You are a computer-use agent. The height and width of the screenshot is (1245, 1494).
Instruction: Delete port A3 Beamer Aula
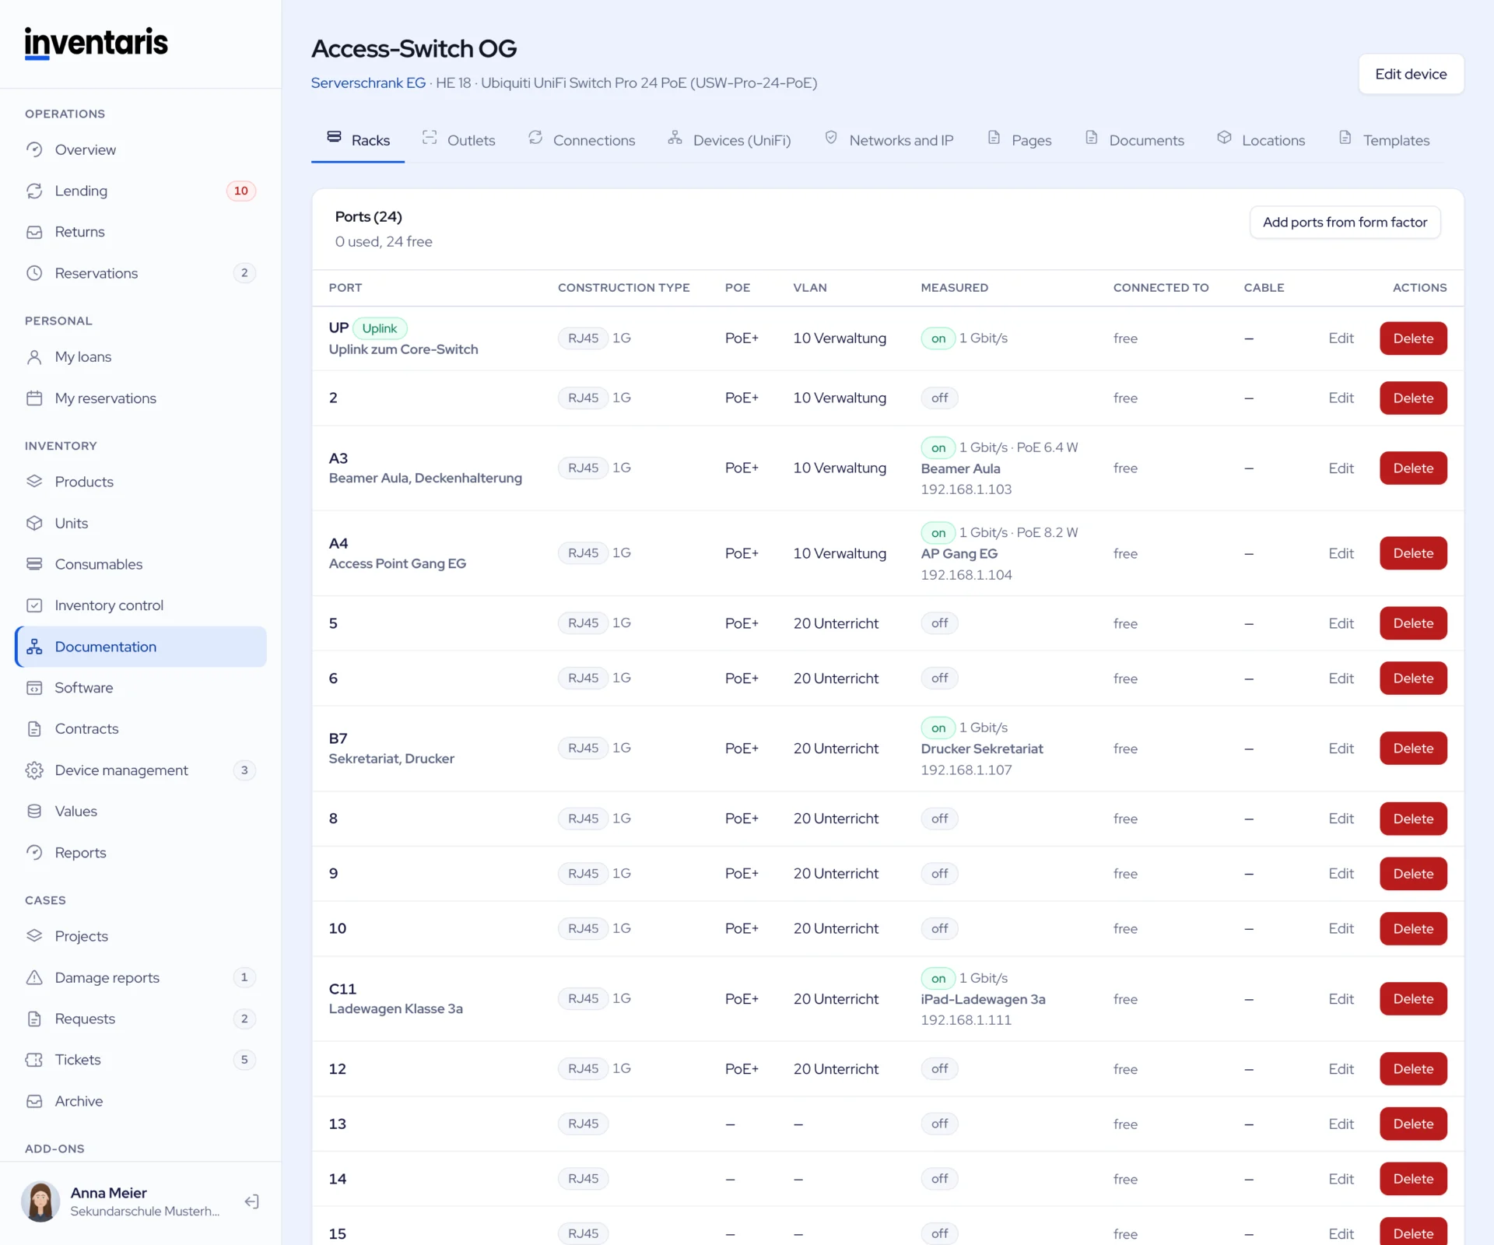pos(1413,468)
